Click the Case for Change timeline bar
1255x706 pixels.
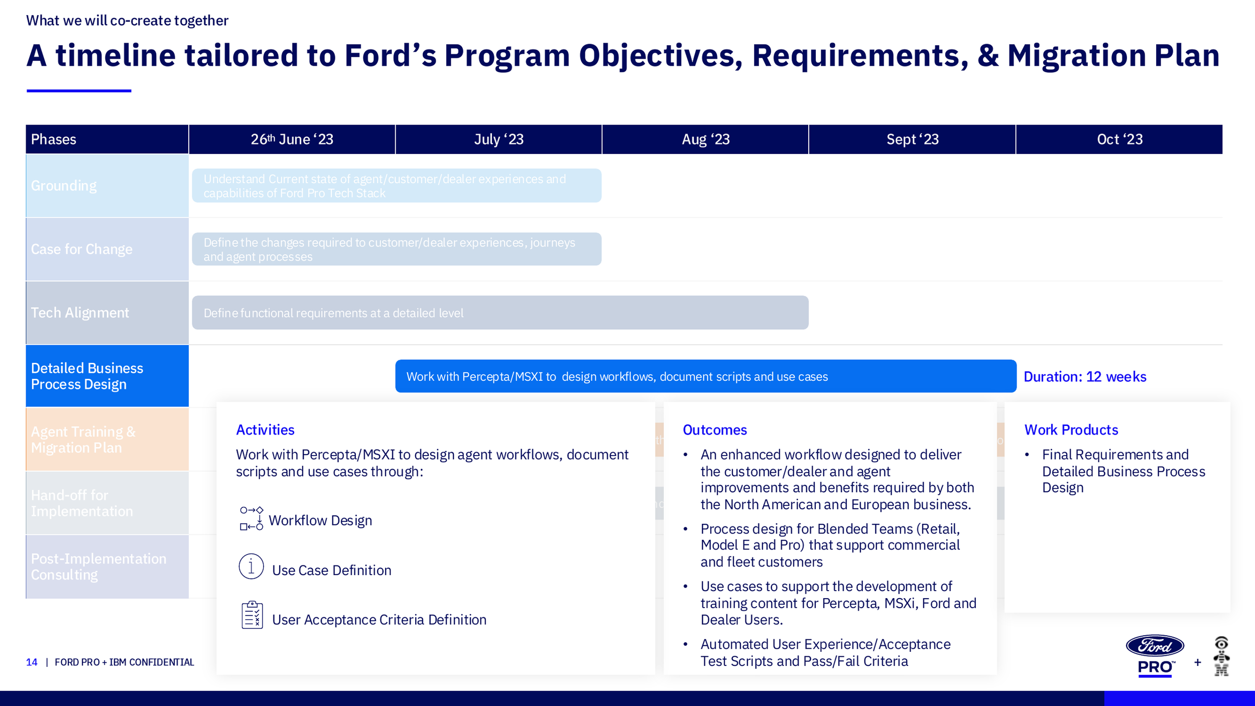point(397,249)
